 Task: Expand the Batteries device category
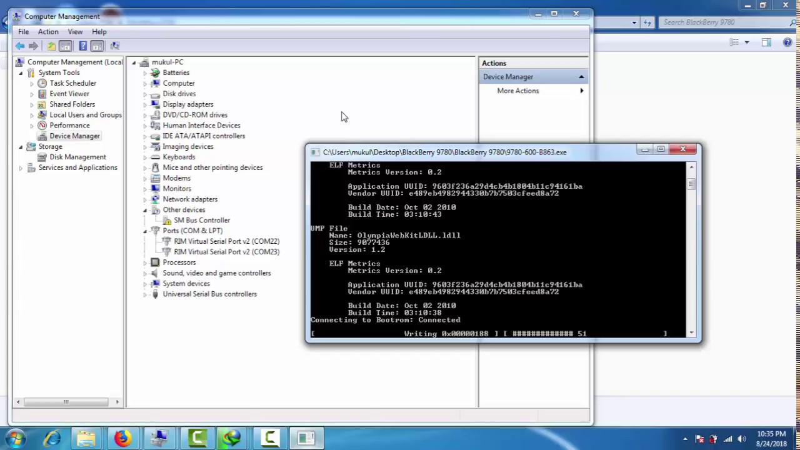(145, 72)
